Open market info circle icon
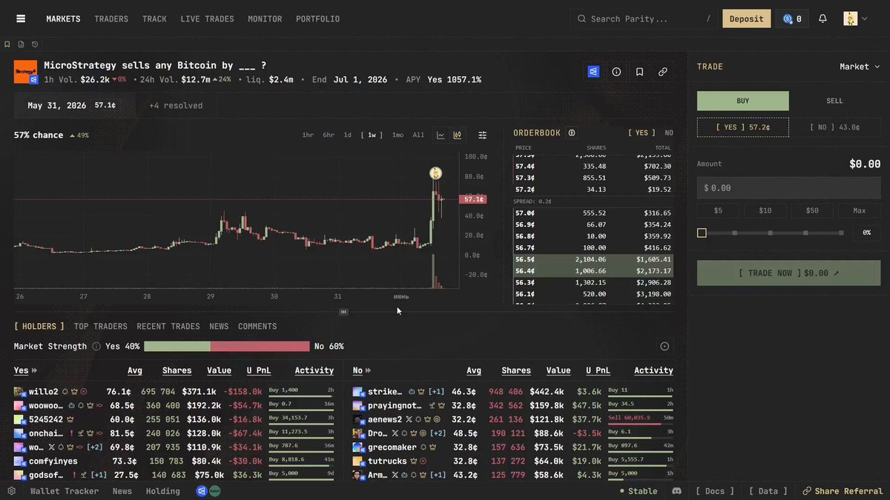This screenshot has height=500, width=890. point(616,72)
